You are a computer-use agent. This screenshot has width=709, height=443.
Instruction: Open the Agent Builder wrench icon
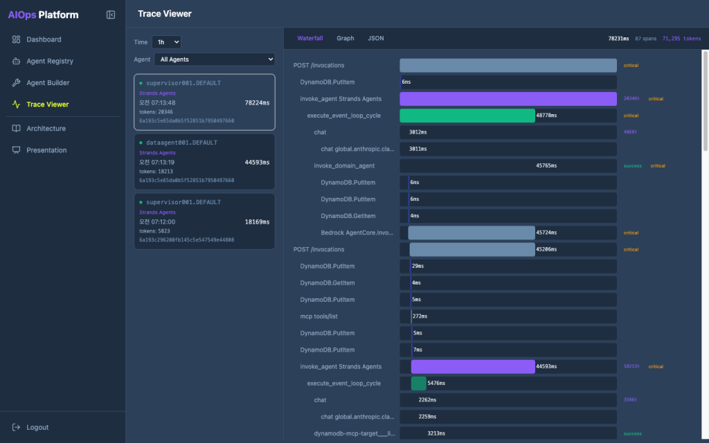tap(17, 83)
